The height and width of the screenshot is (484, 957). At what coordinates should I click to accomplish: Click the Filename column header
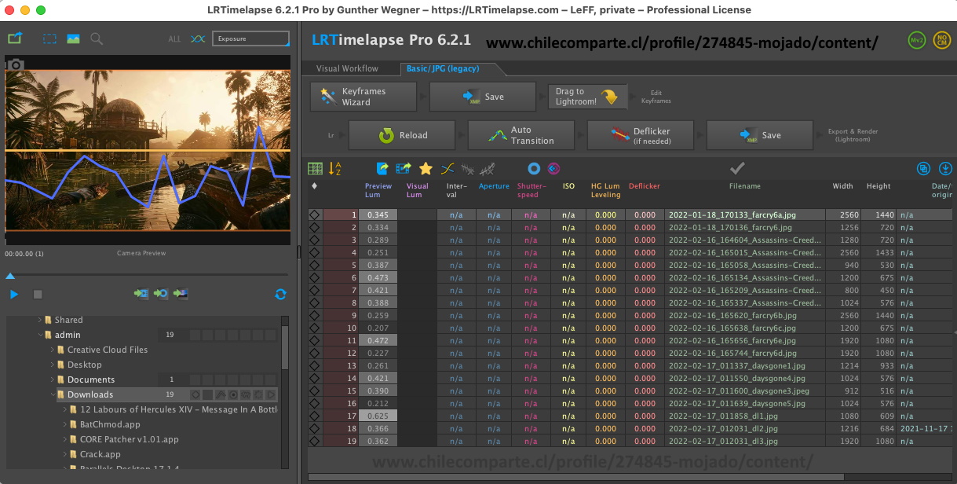pos(744,186)
